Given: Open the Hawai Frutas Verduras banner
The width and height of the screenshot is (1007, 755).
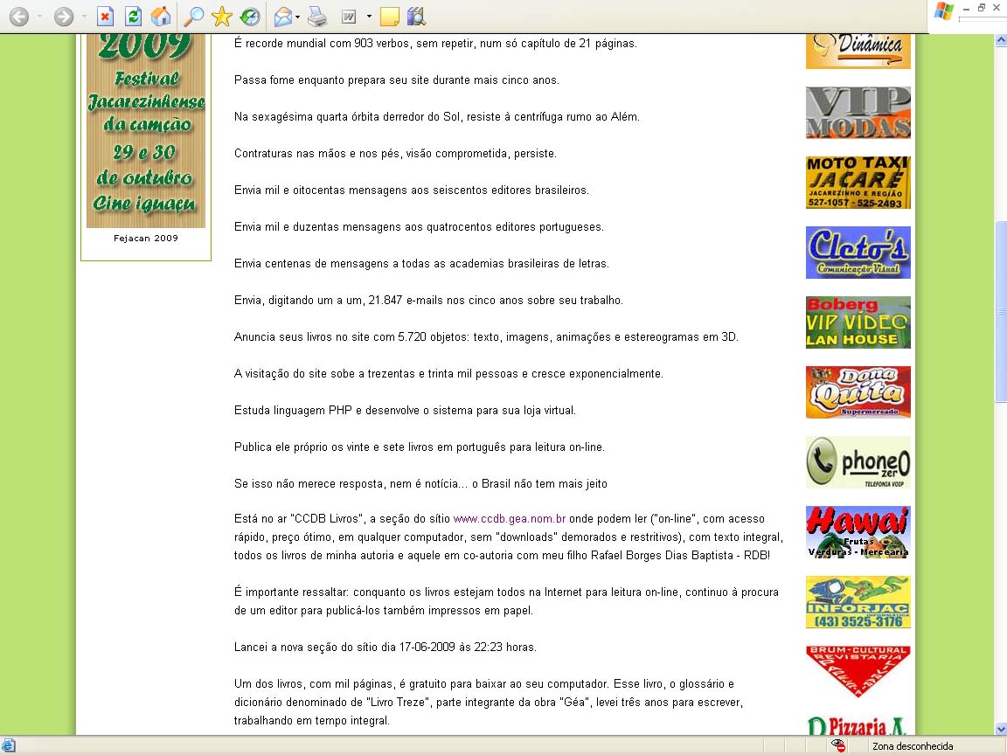Looking at the screenshot, I should (858, 532).
